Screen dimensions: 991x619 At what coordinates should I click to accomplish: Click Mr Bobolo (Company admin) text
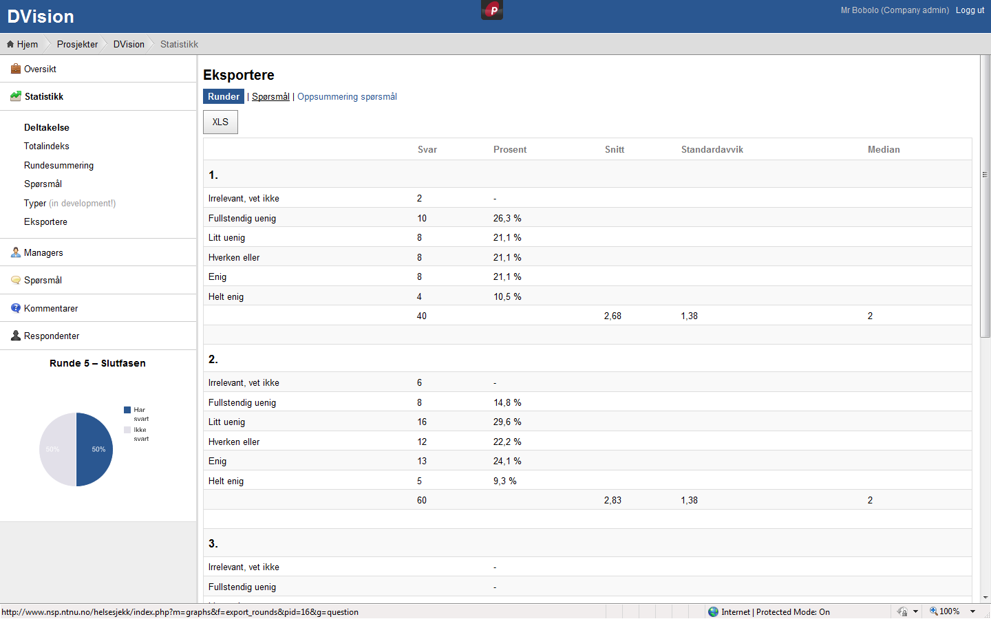point(895,10)
